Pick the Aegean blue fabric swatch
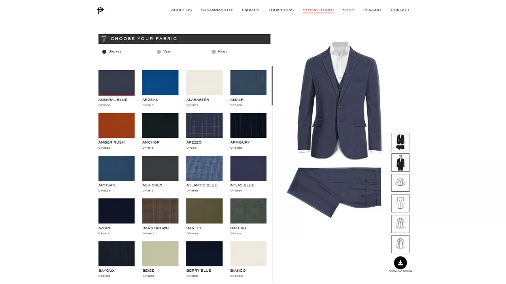Screen dimensions: 506x284 160,82
